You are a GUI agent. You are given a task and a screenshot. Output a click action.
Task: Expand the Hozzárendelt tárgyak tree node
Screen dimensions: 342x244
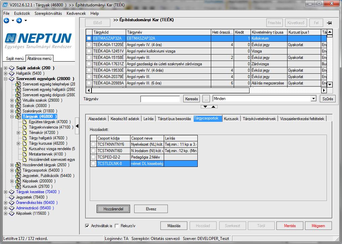[12, 165]
